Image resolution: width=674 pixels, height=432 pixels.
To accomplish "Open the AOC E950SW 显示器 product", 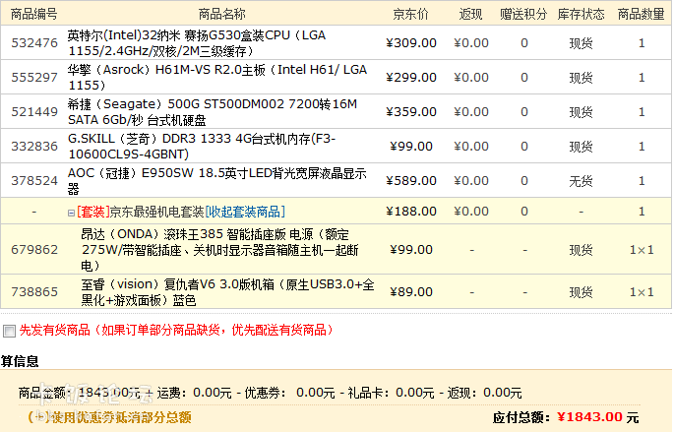I will tap(217, 180).
